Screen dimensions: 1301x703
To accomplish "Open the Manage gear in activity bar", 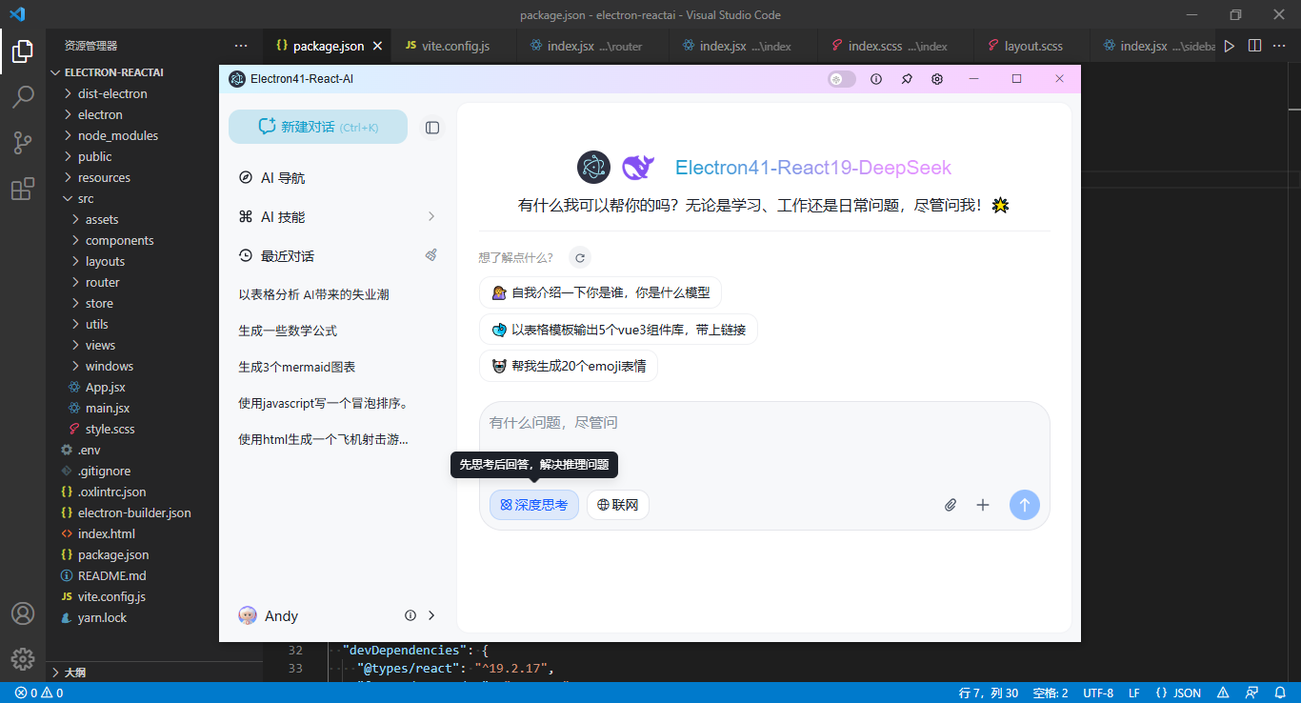I will 23,658.
